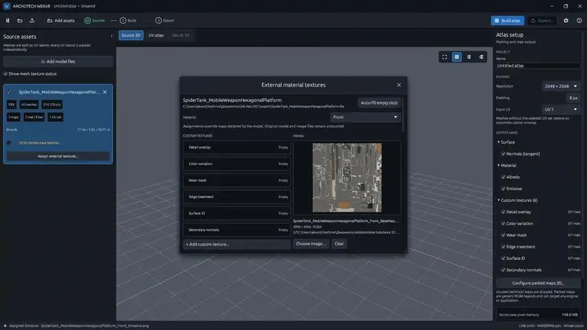Open the info icon at top right
The height and width of the screenshot is (330, 587).
tap(579, 21)
